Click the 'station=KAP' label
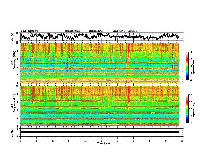The width and height of the screenshot is (205, 158). pos(96,31)
